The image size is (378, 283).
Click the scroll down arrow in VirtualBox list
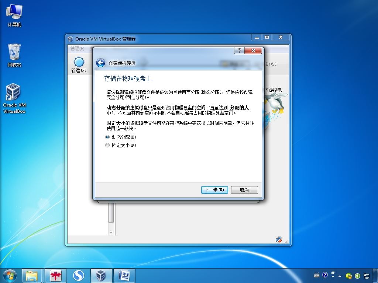111,232
